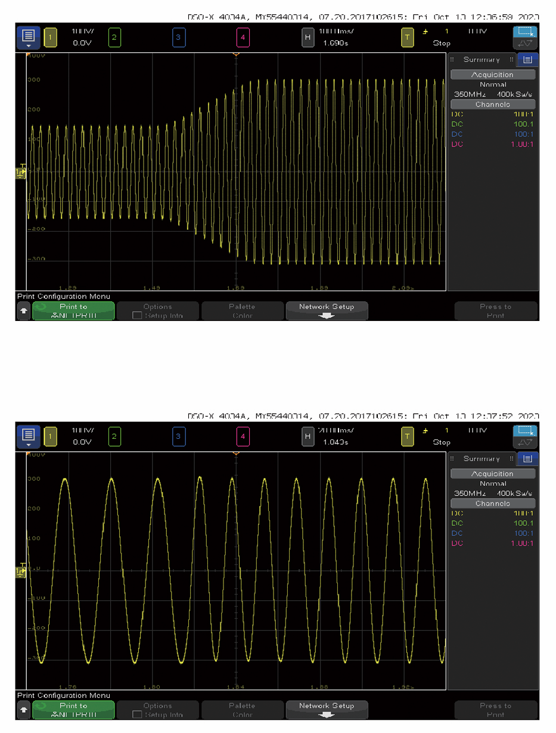This screenshot has height=733, width=556.
Task: Expand Network Setup softkey in top screenshot
Action: 327,311
